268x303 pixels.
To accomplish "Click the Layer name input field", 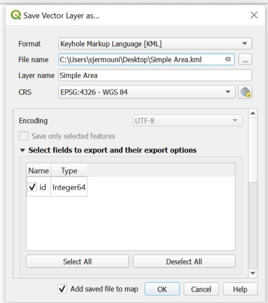I will point(155,76).
